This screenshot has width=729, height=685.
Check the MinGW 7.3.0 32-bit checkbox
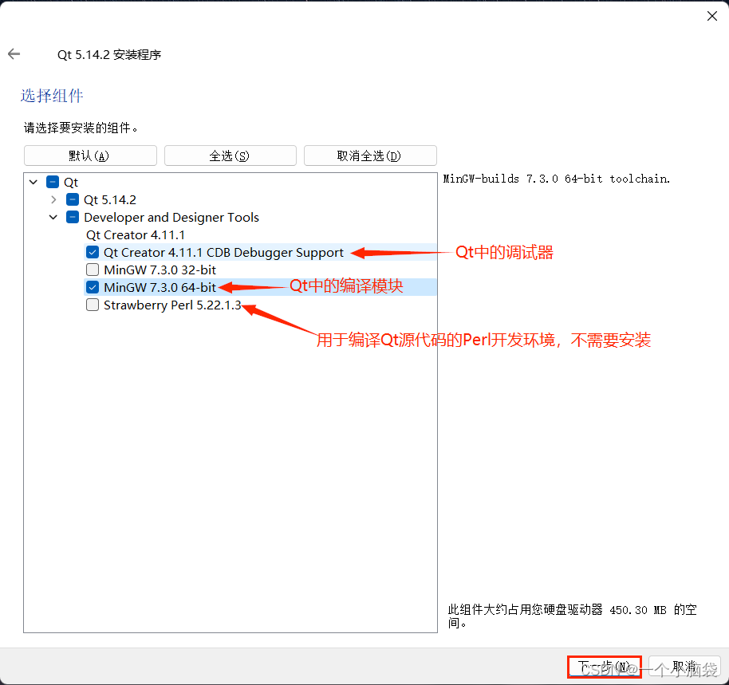(x=93, y=270)
